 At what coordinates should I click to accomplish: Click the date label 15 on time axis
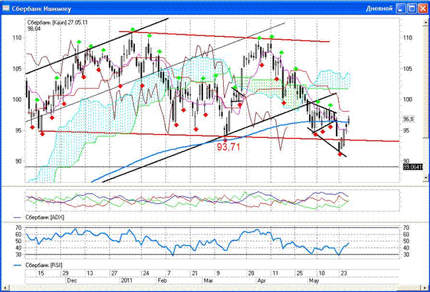[41, 274]
